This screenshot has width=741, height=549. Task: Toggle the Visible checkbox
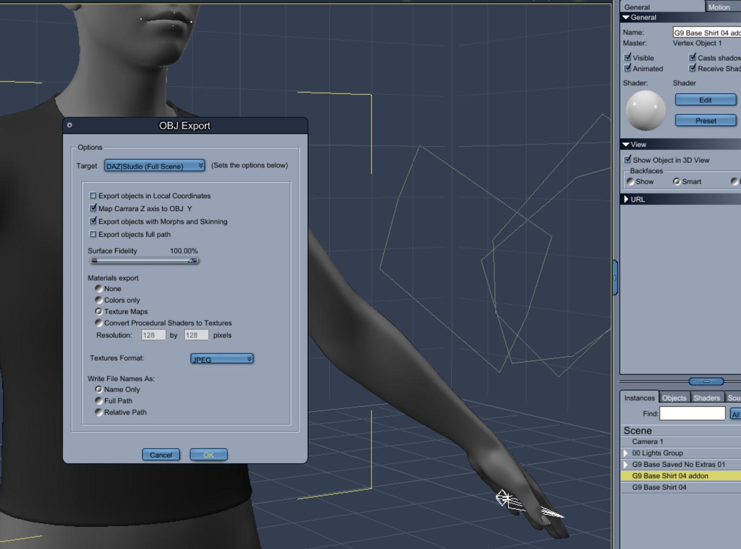(x=628, y=58)
